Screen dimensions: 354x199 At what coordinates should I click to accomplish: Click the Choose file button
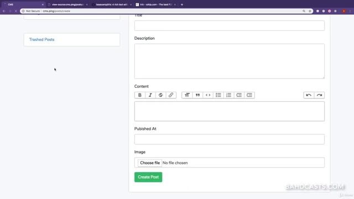150,163
